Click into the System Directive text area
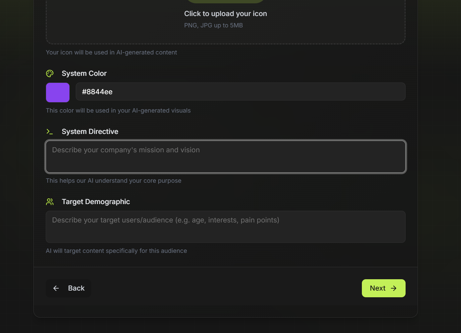This screenshot has height=333, width=461. point(226,157)
